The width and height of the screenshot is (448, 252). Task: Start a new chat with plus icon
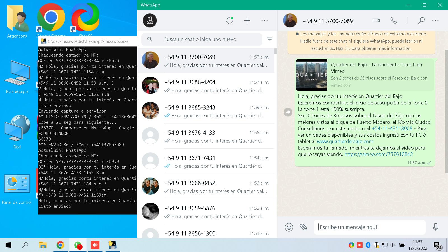click(x=247, y=20)
